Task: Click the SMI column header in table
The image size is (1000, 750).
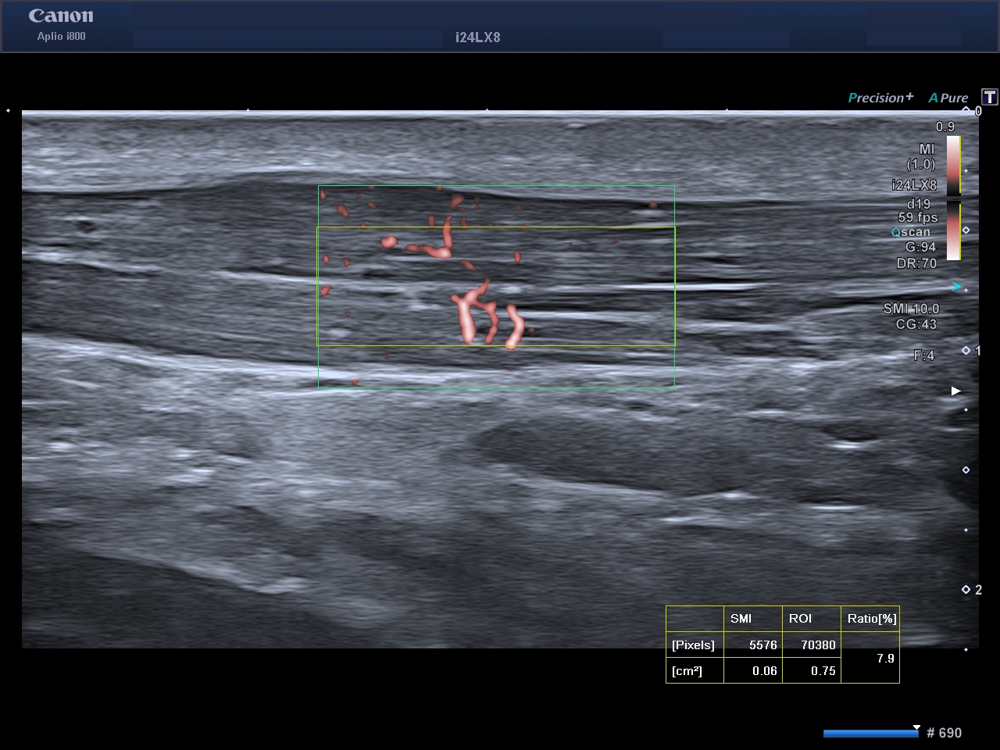Action: (x=741, y=619)
